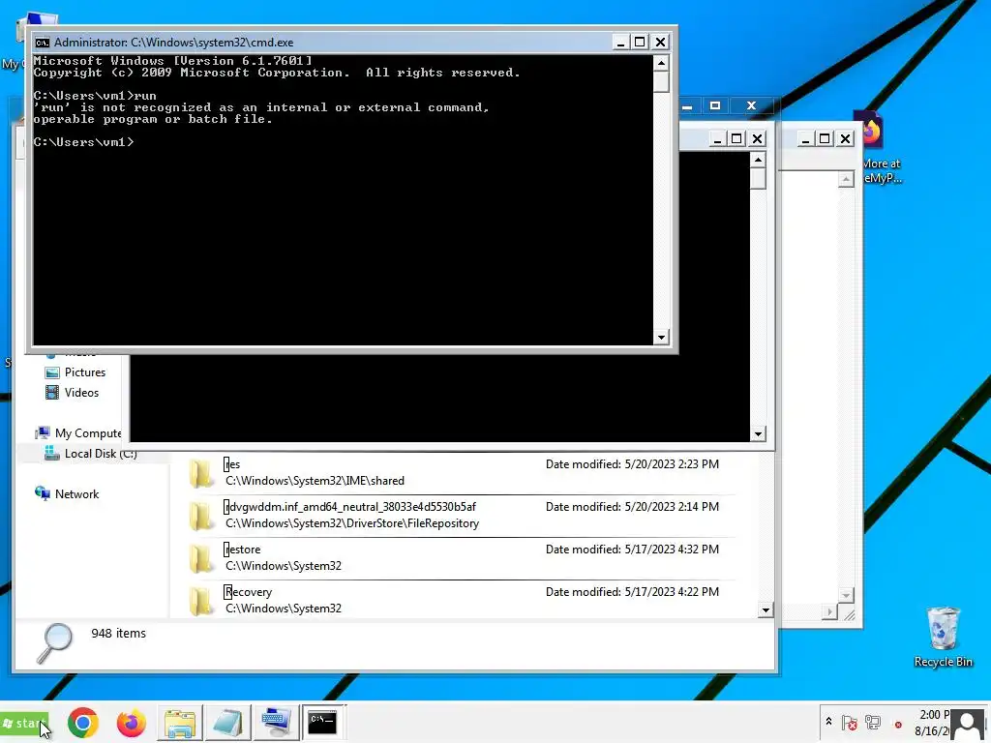991x743 pixels.
Task: Open the Recycle Bin desktop icon
Action: pyautogui.click(x=943, y=637)
